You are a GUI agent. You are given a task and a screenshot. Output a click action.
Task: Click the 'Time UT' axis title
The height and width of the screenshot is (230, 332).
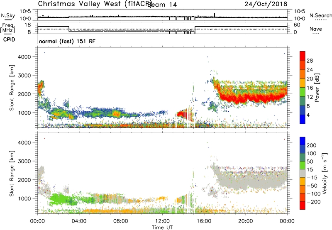point(162,227)
